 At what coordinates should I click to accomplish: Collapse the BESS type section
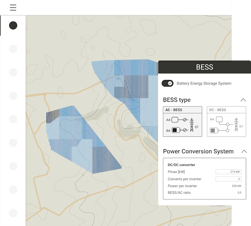tap(243, 100)
